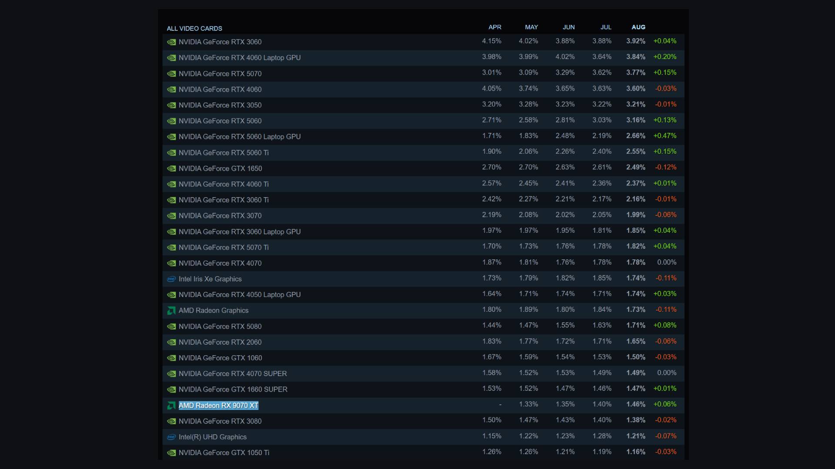
Task: Click the 0.00% change for GeForce RTX 4070
Action: pos(667,262)
